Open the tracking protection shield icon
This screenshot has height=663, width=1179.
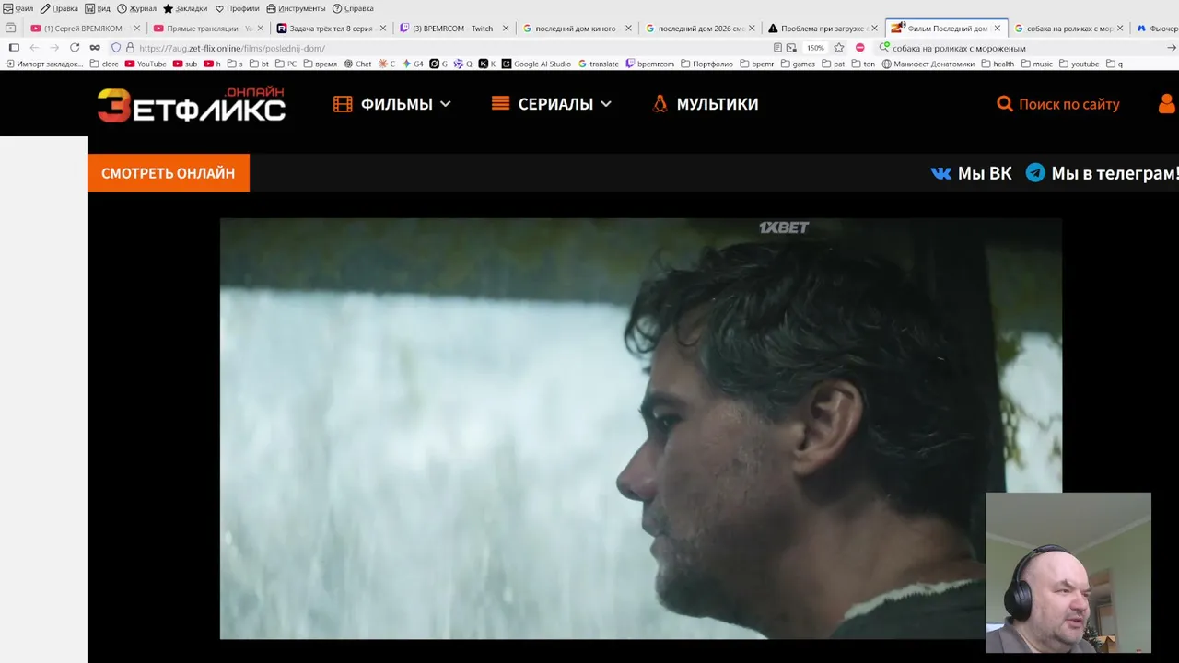116,48
